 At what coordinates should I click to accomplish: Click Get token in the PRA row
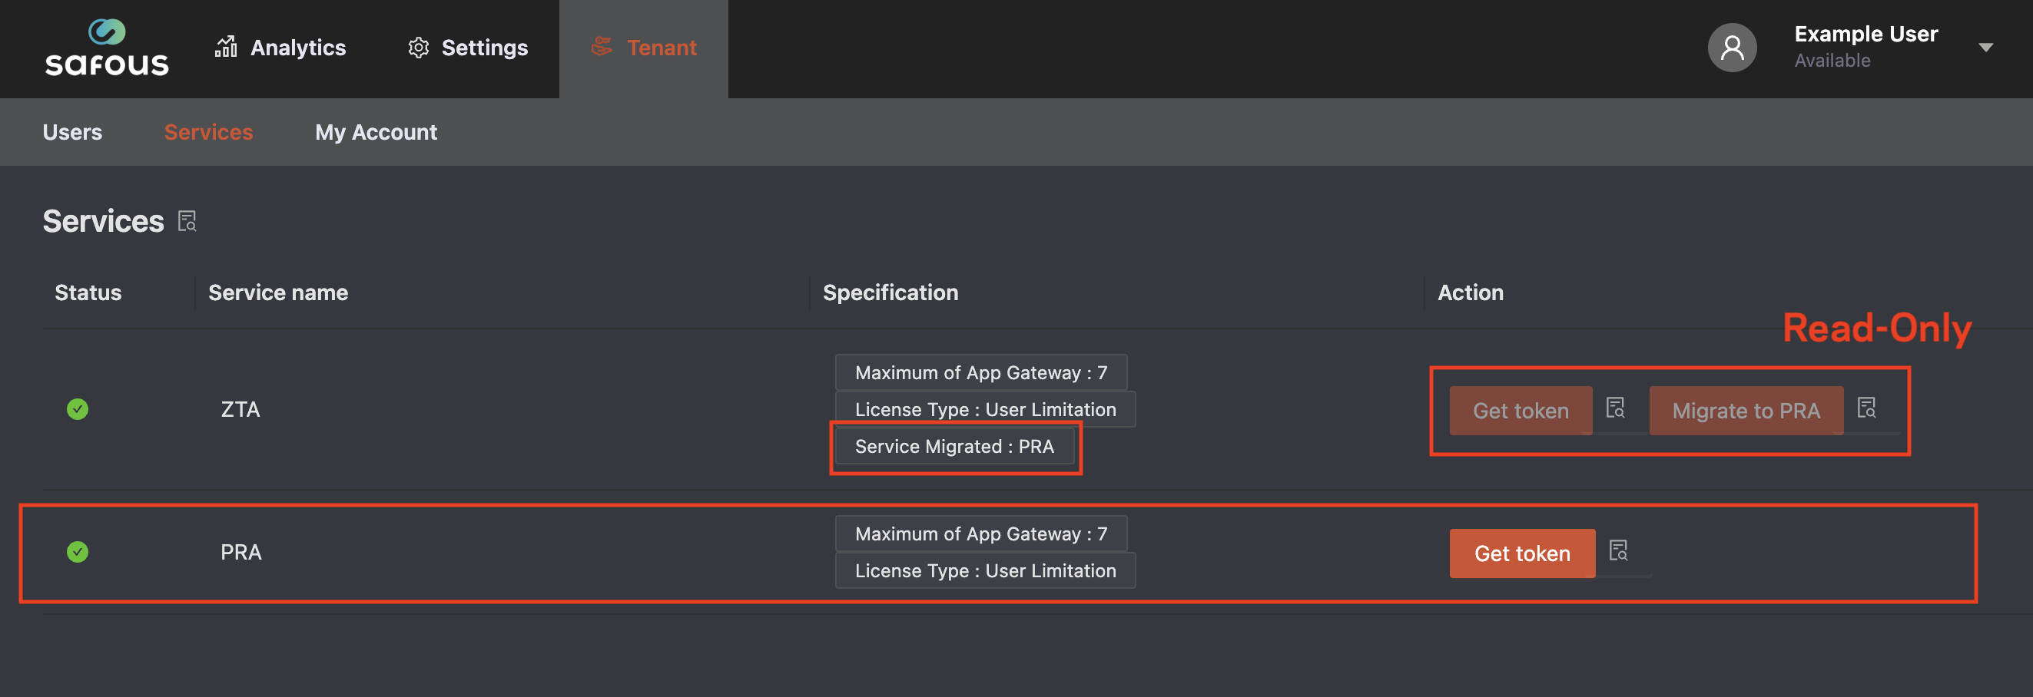point(1521,553)
